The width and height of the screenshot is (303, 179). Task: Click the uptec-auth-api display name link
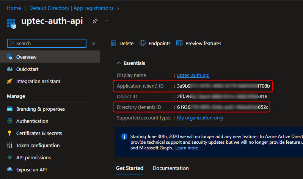point(193,75)
